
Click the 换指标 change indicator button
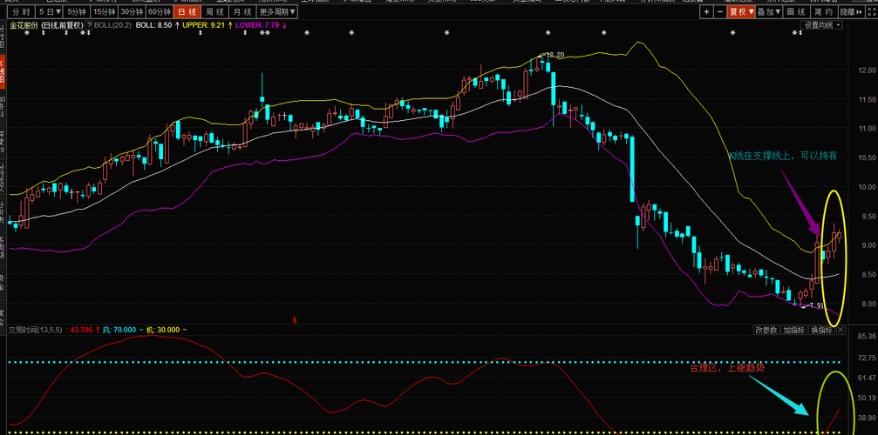point(822,330)
